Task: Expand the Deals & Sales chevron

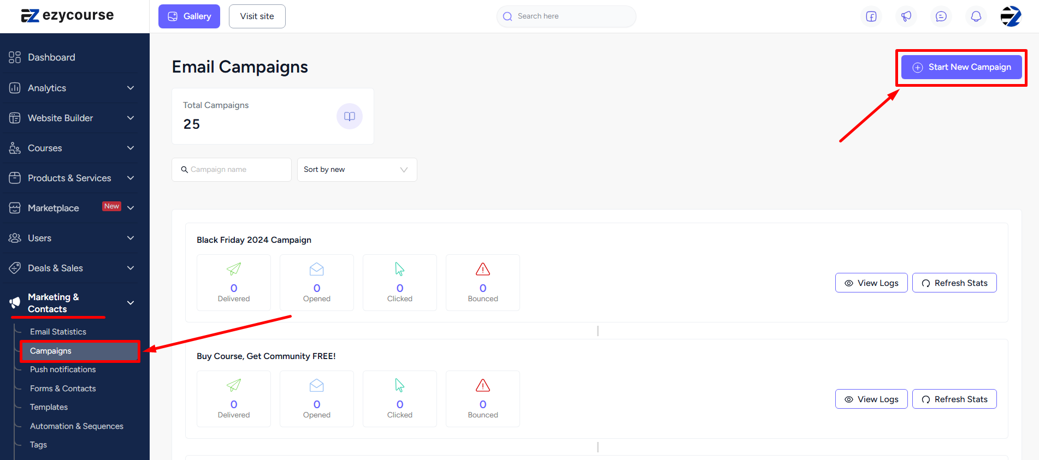Action: [131, 268]
